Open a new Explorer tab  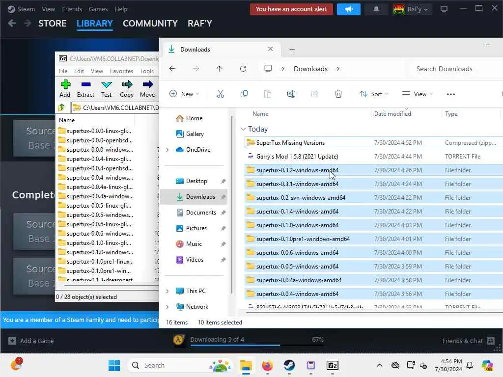pyautogui.click(x=292, y=50)
